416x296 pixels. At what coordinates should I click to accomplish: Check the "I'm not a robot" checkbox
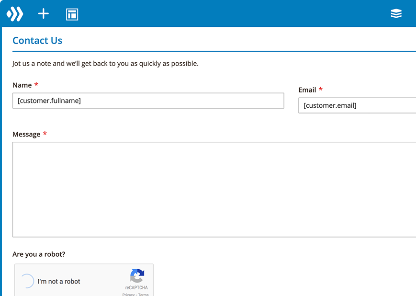point(27,281)
